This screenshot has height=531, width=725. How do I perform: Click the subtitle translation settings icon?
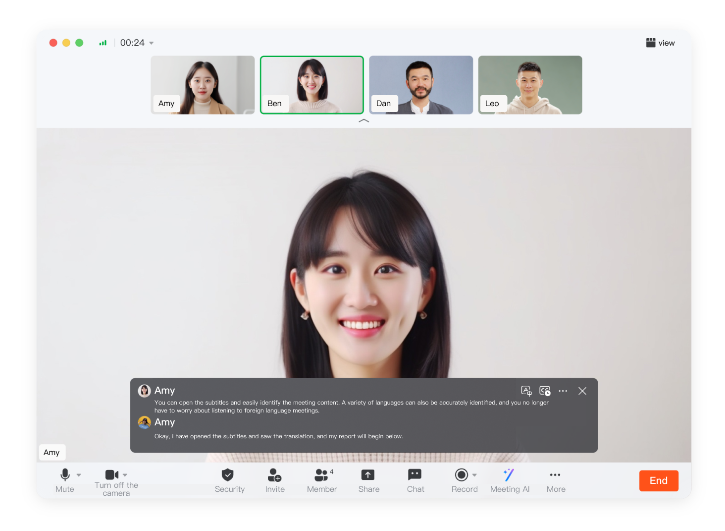pos(526,391)
